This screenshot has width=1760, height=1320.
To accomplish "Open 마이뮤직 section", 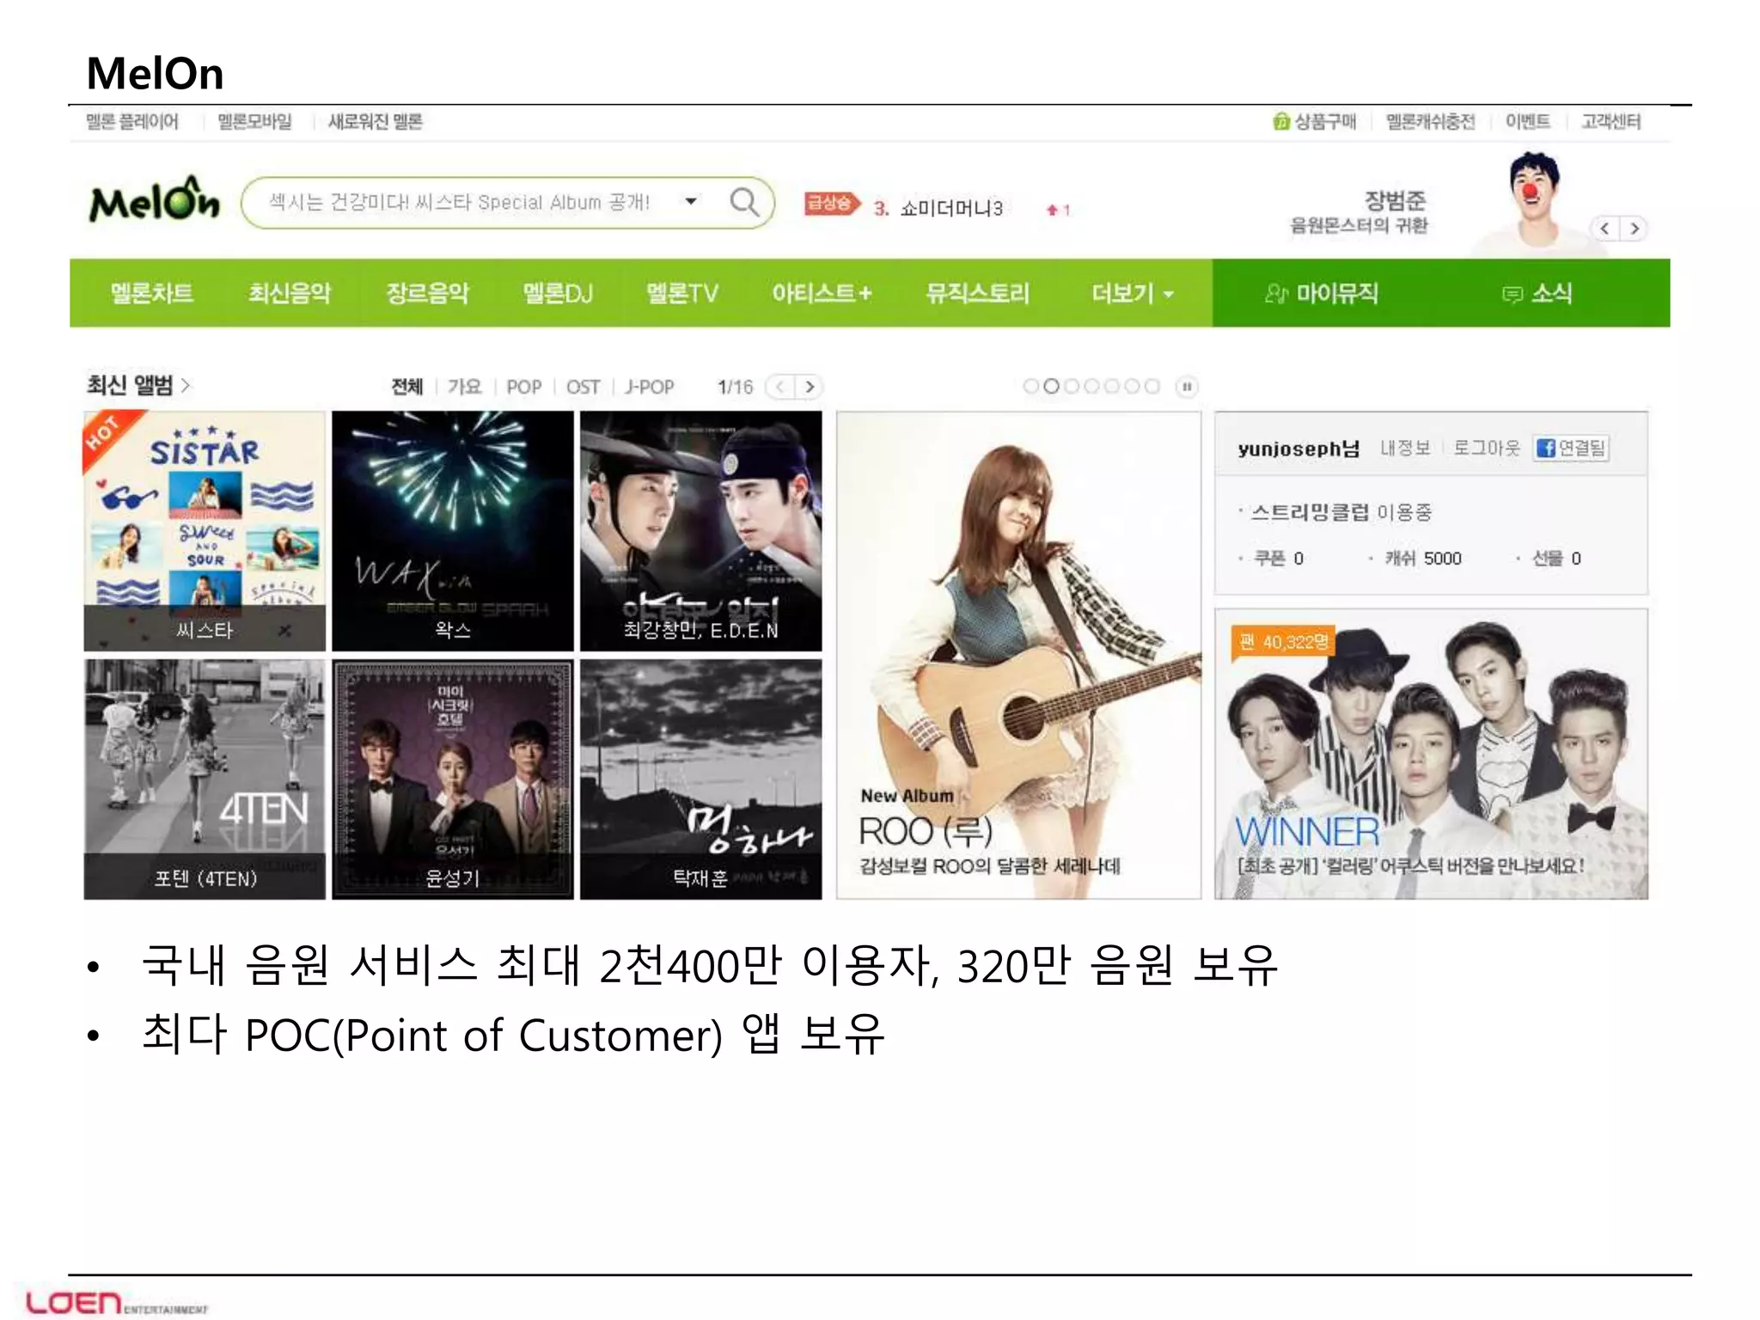I will (1322, 294).
